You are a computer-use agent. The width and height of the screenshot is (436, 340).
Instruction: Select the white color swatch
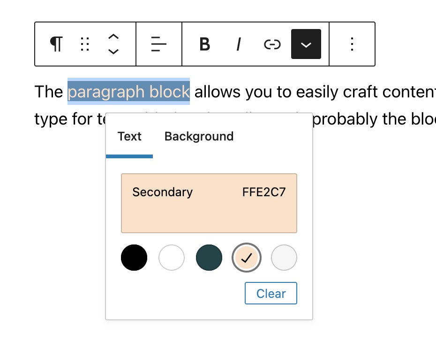click(172, 258)
